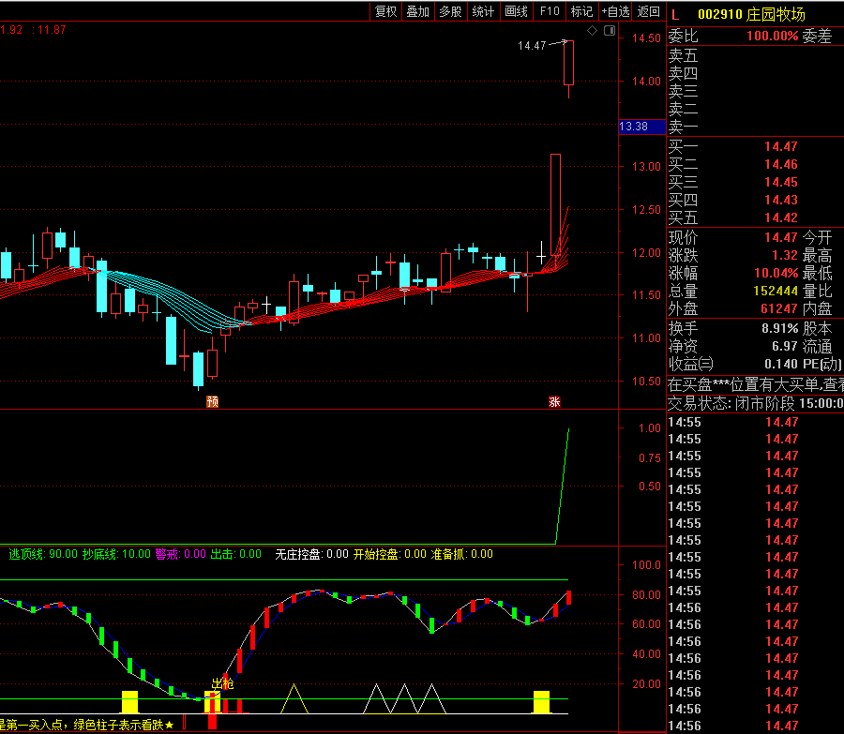Click the 出击: 0.00 indicator label
The height and width of the screenshot is (734, 844).
point(235,554)
